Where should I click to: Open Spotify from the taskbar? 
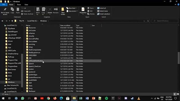[x=106, y=98]
